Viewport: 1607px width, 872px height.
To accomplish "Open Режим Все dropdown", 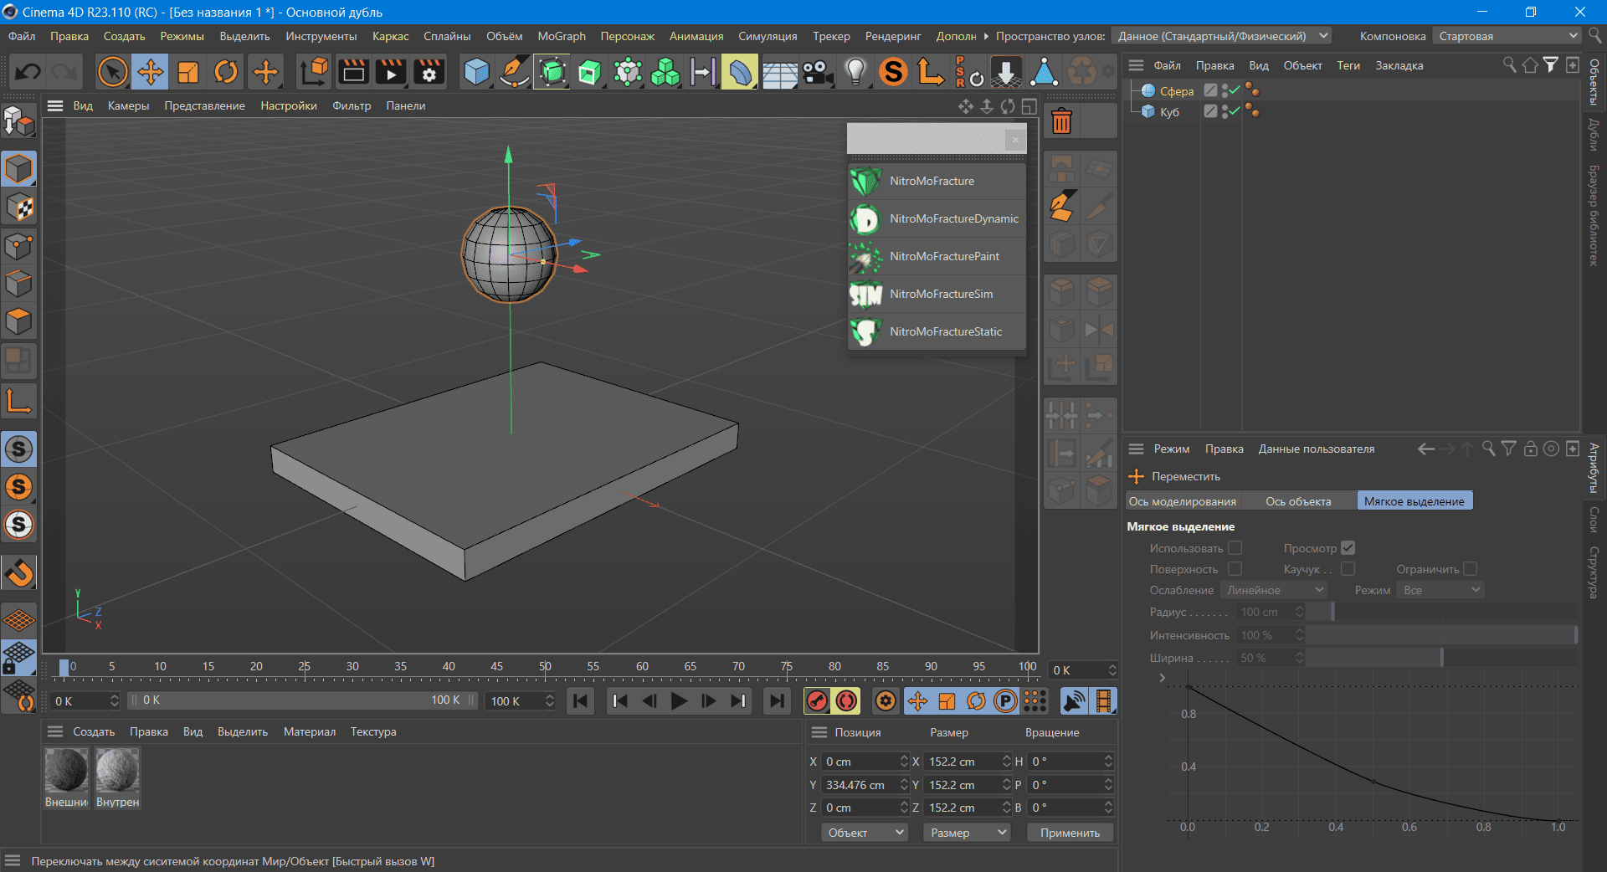I will (x=1441, y=590).
